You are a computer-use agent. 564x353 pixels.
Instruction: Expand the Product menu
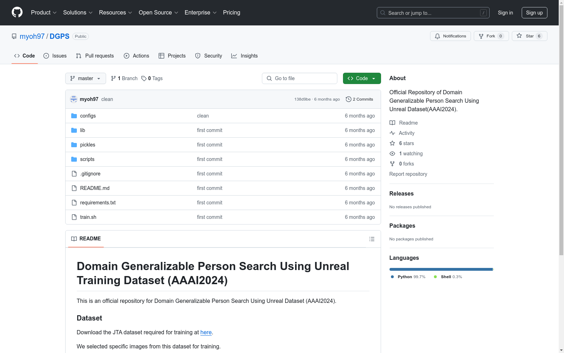[x=44, y=13]
